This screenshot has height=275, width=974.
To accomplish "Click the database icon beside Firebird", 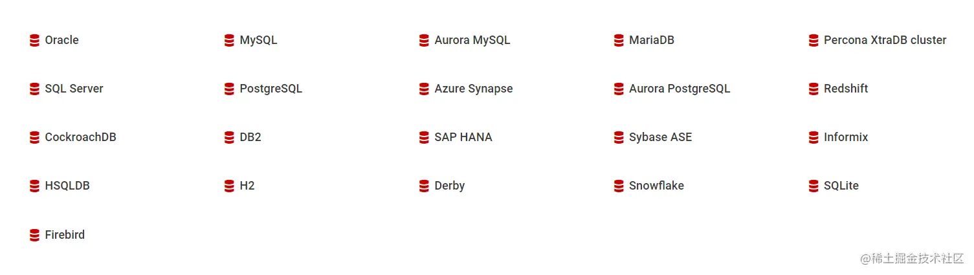I will point(35,236).
